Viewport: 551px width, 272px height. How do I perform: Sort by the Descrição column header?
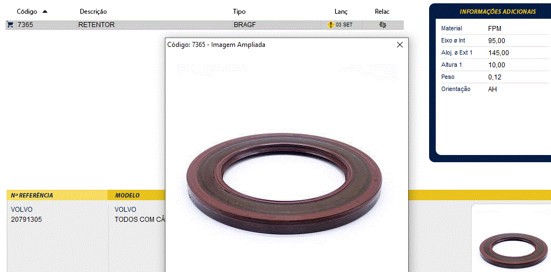click(93, 12)
